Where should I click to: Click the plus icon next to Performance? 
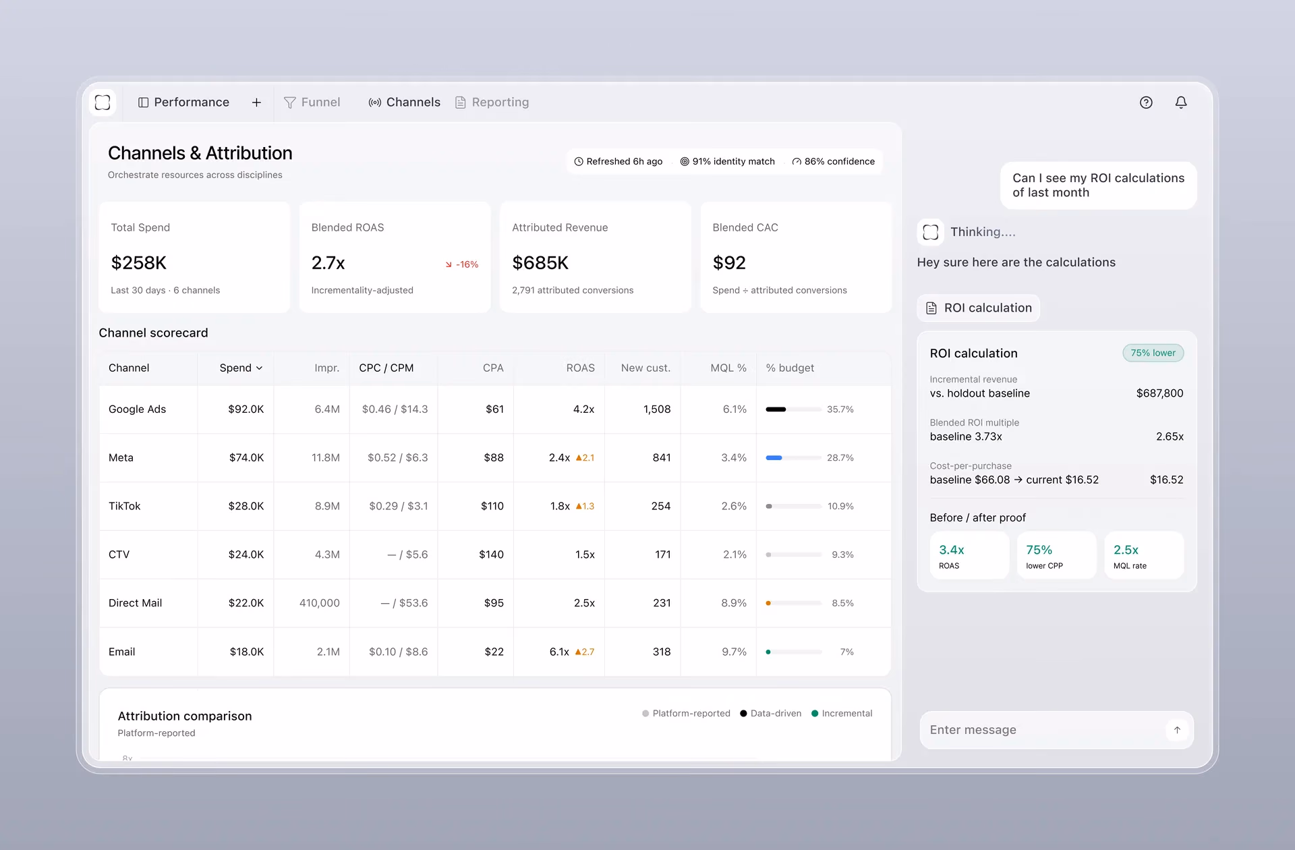(x=256, y=103)
